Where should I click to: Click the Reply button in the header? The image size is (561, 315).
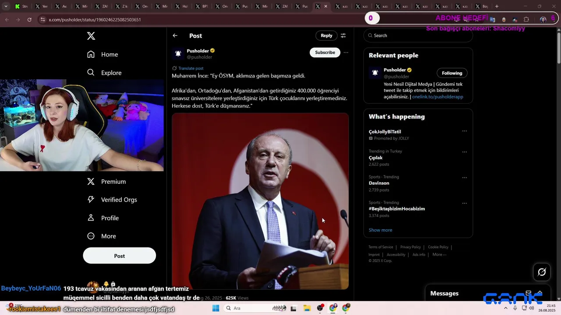pos(327,35)
